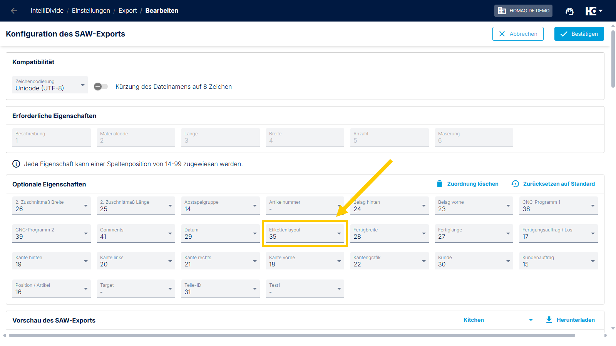Screen dimensions: 616x346
Task: Open the Kundenauftrag column dropdown
Action: pos(558,261)
